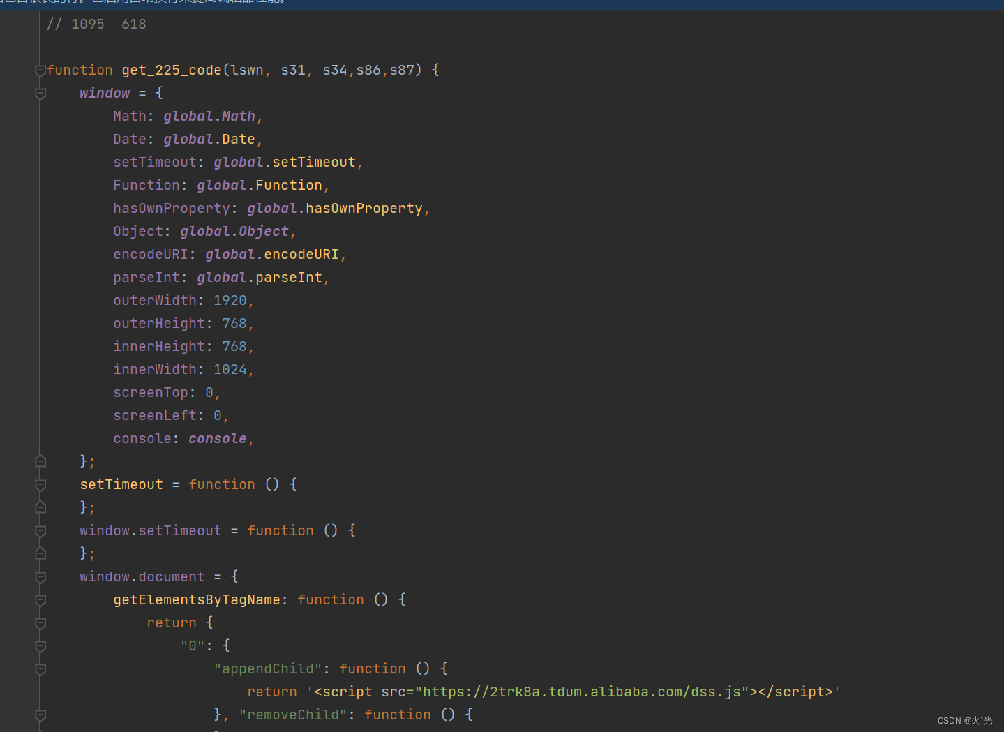The width and height of the screenshot is (1004, 732).
Task: Click the parameter 'lswn'
Action: [x=247, y=70]
